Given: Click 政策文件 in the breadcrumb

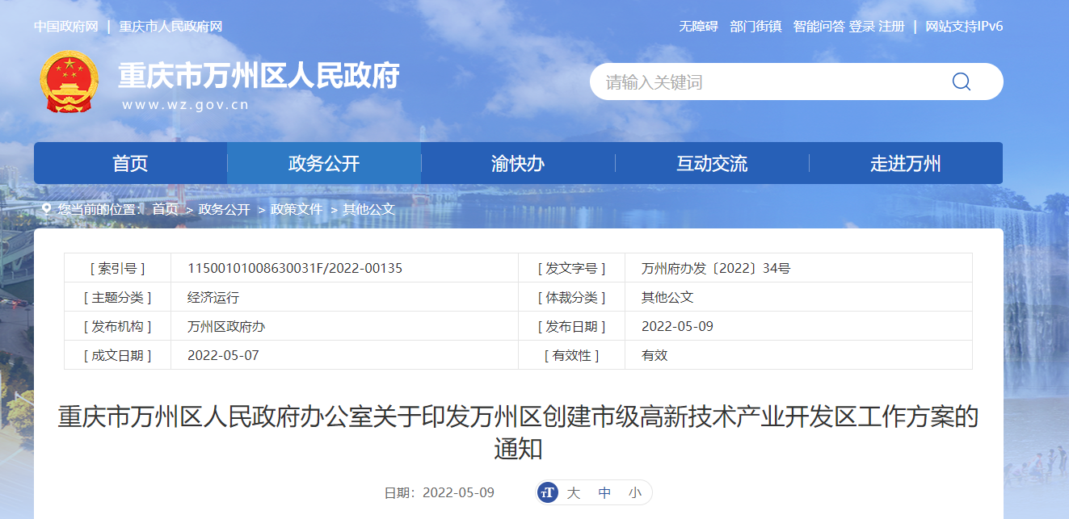Looking at the screenshot, I should pyautogui.click(x=296, y=209).
